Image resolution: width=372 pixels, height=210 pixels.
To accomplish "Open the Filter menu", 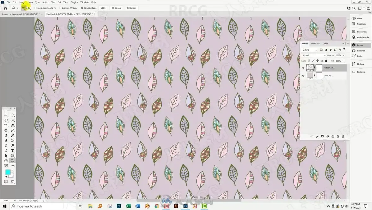I will click(53, 2).
